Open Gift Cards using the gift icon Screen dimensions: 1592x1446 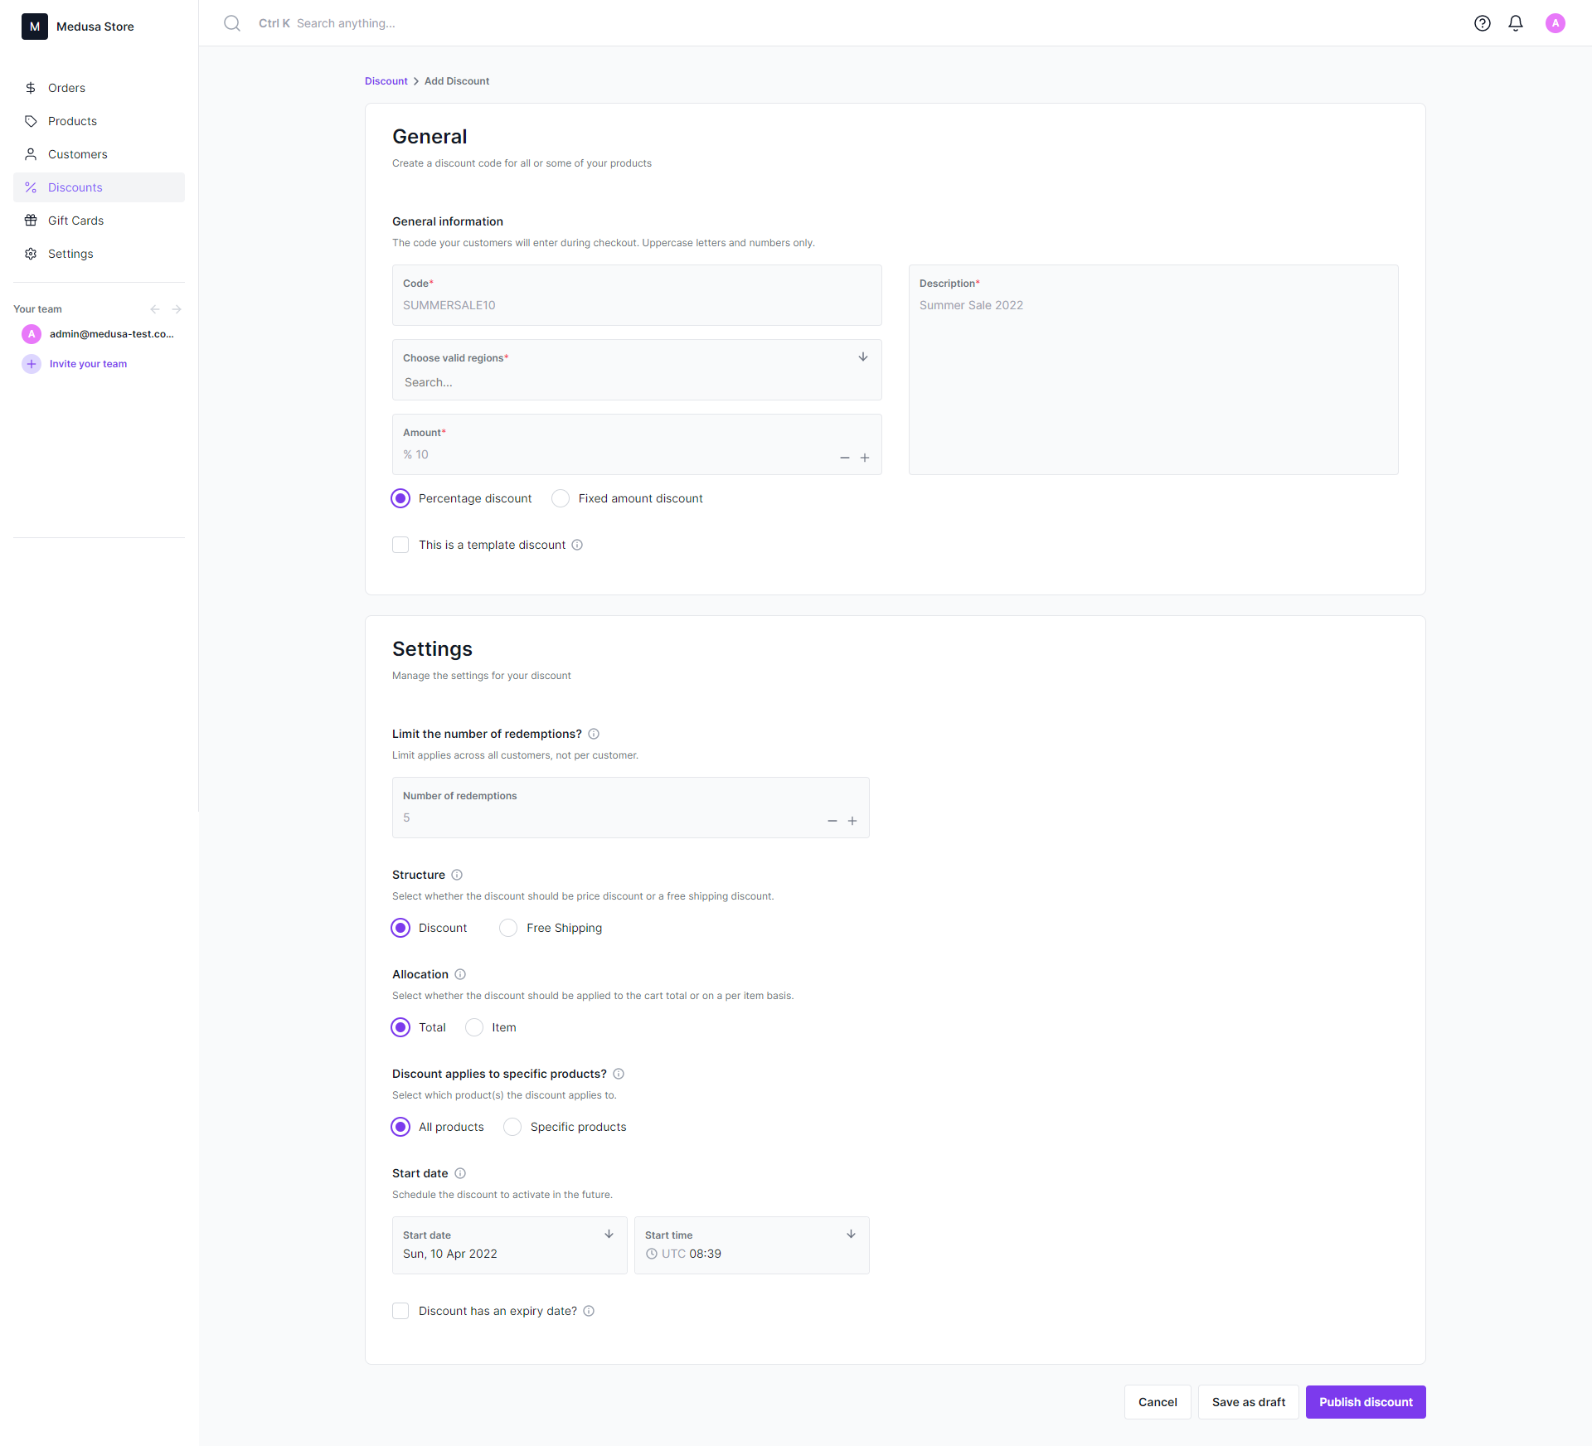[x=31, y=221]
